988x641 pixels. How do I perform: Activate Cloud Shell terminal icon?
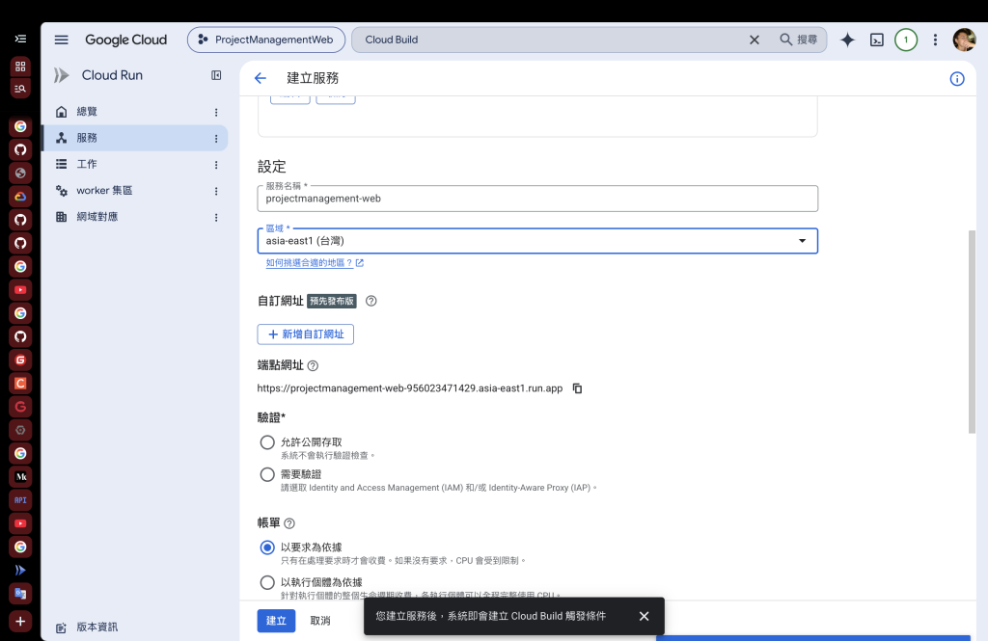(x=876, y=40)
